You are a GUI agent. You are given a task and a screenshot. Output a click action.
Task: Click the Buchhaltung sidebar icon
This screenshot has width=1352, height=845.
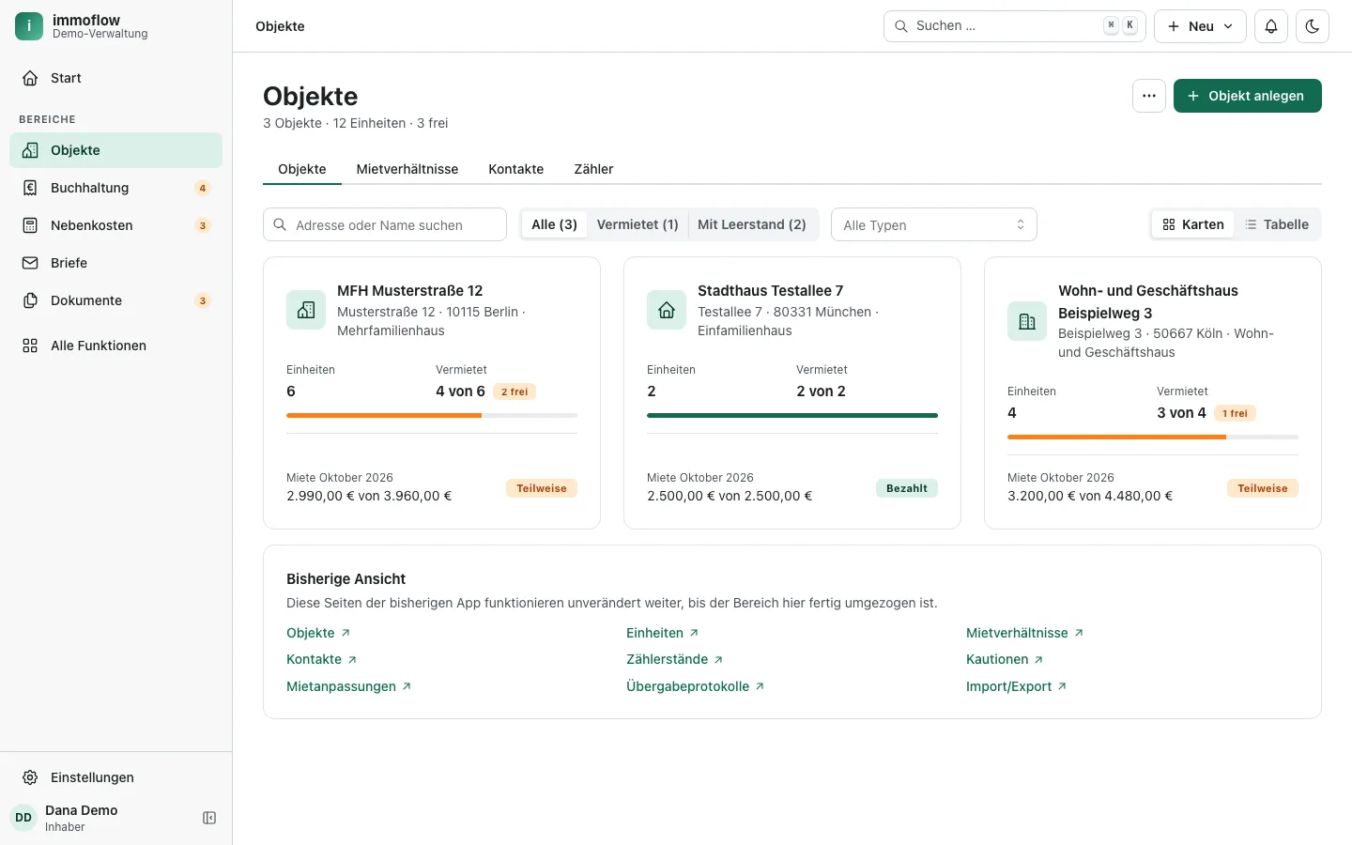tap(30, 188)
